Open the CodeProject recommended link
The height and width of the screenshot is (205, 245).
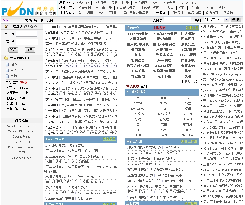coord(22,142)
